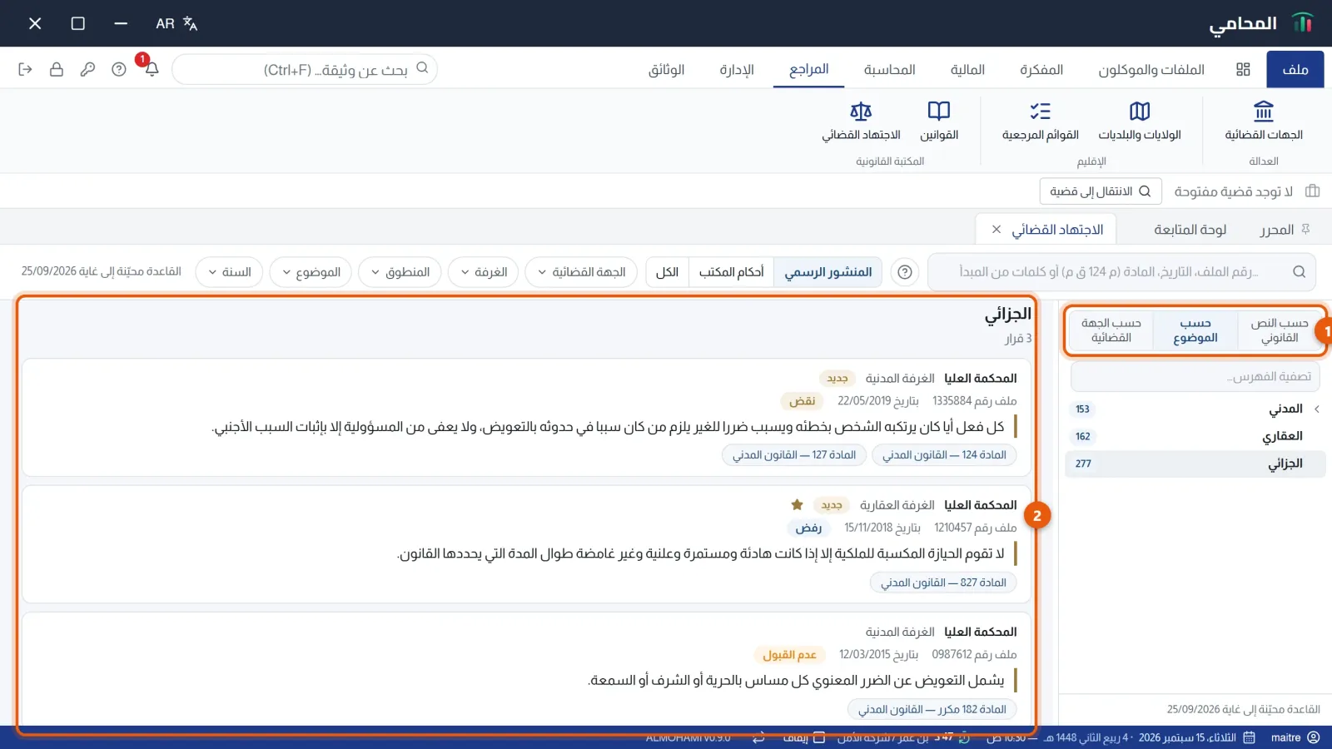Image resolution: width=1332 pixels, height=749 pixels.
Task: Click the key icon in the top bar
Action: (x=87, y=69)
